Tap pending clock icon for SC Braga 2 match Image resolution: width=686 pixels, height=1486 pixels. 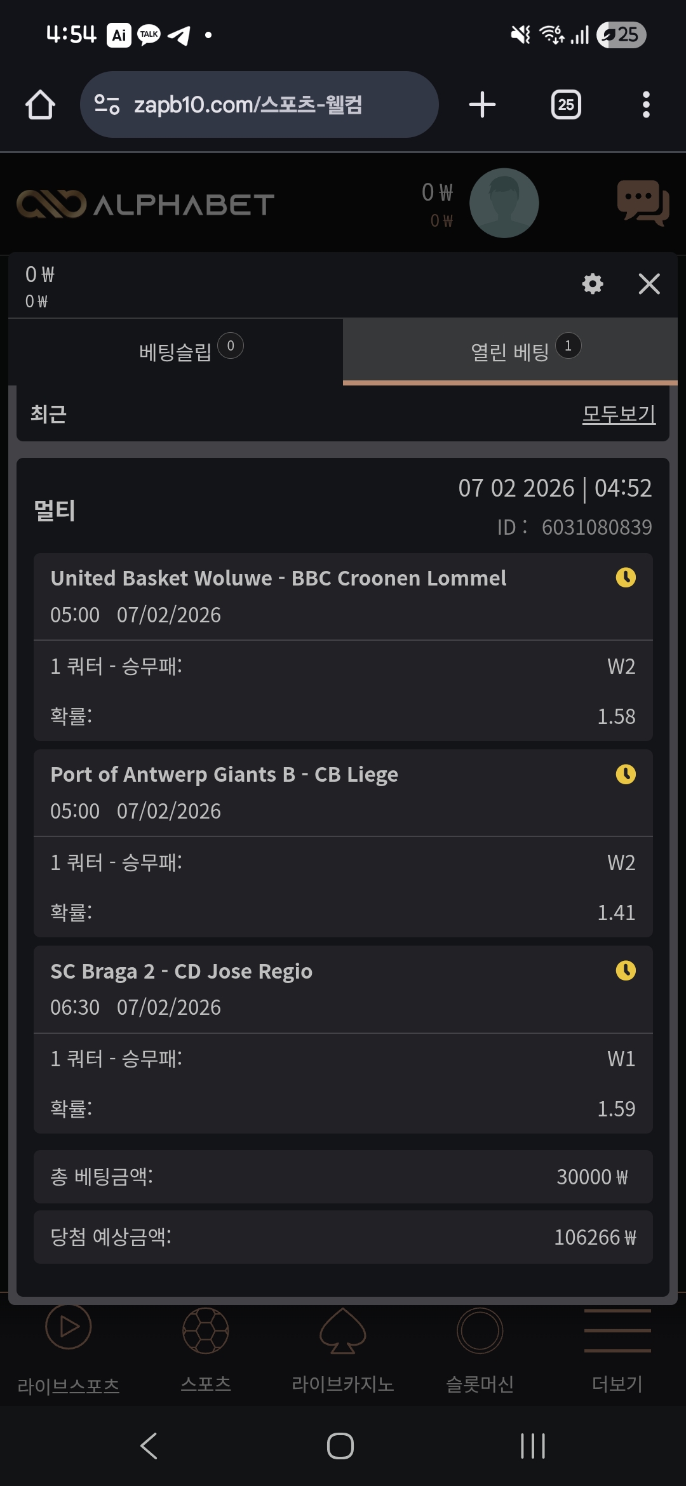pyautogui.click(x=626, y=970)
